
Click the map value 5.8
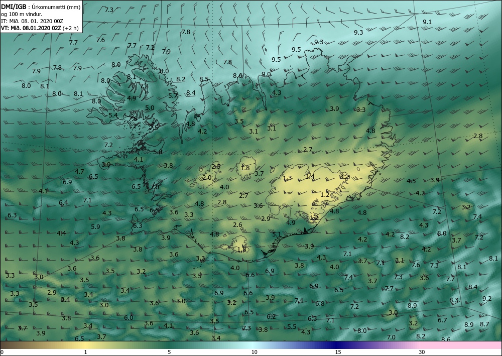pos(158,152)
